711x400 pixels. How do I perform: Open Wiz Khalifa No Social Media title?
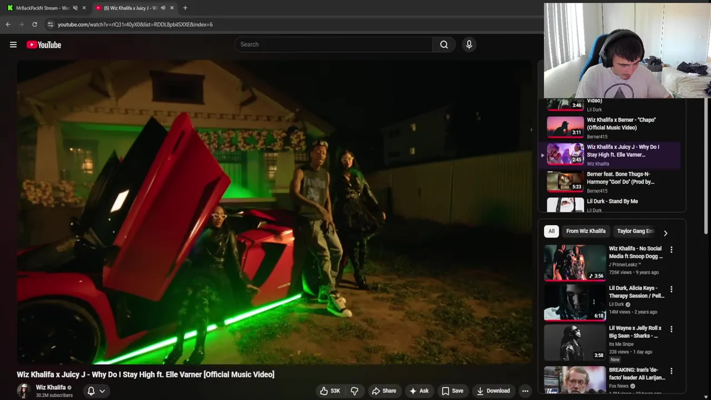point(635,252)
